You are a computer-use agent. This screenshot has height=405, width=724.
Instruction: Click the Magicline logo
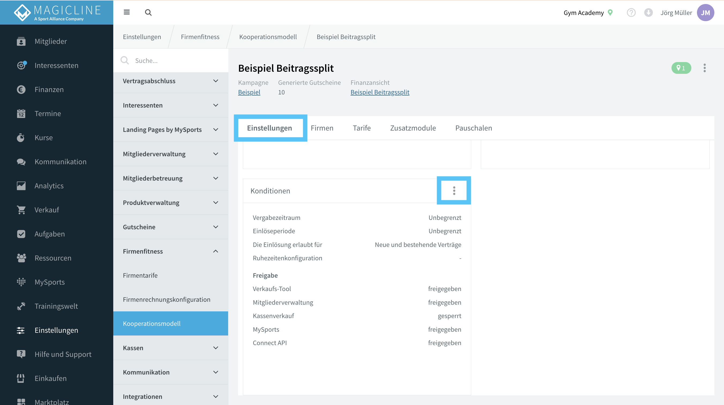tap(57, 12)
